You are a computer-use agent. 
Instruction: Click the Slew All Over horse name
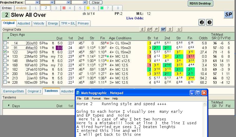tap(28, 15)
